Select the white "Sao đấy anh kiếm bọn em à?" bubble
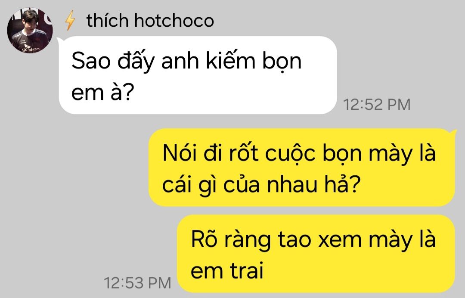Viewport: 465px width, 298px height. click(x=198, y=75)
